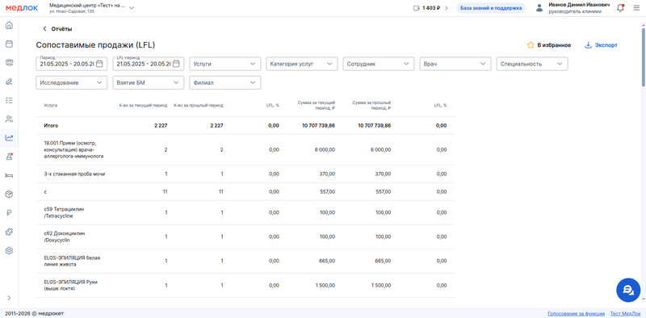Viewport: 646px width, 318px height.
Task: Click the 3-х стаканная проба мочи row
Action: 245,174
